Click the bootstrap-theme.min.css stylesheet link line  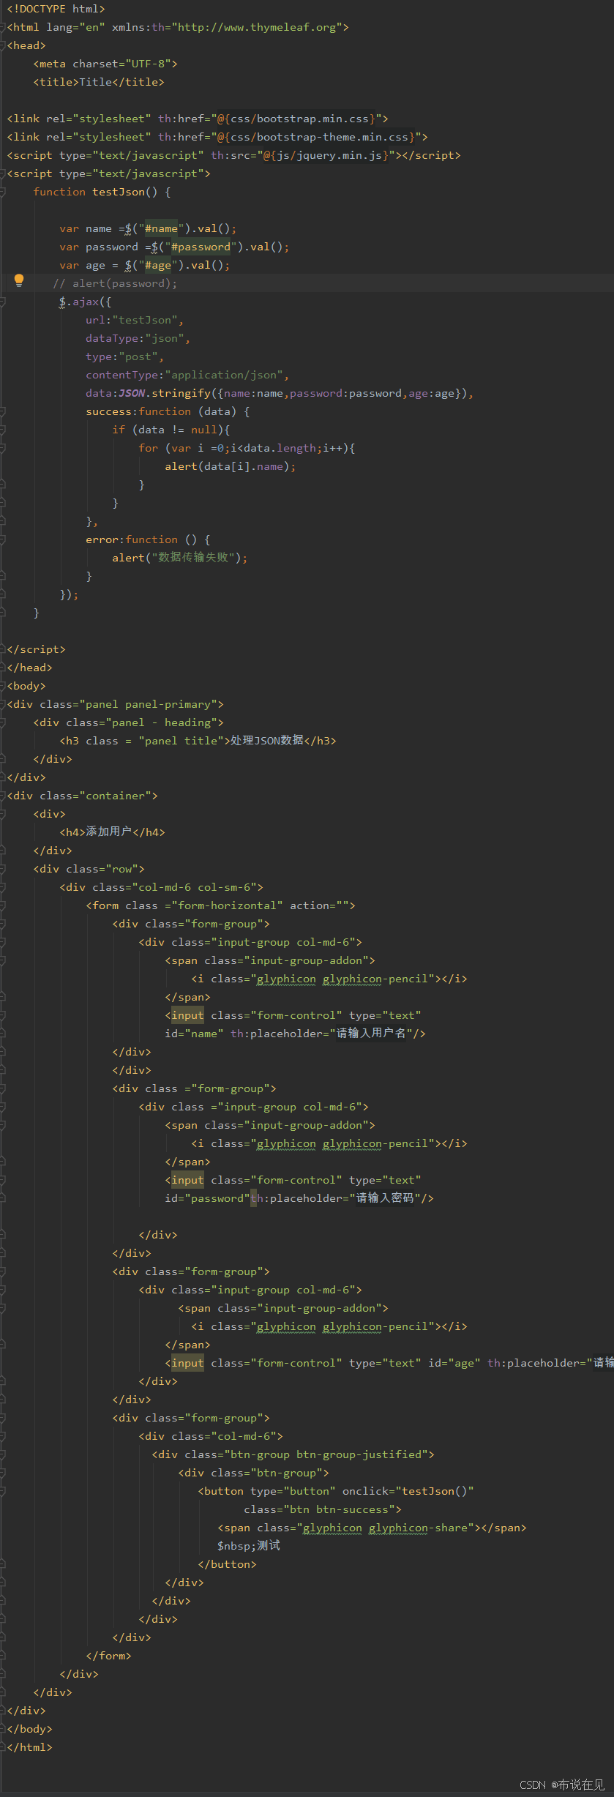(217, 137)
